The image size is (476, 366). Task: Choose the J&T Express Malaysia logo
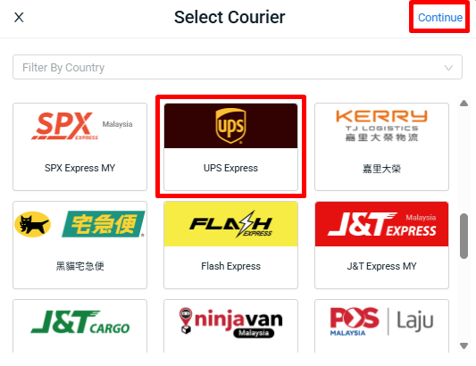[x=381, y=224]
